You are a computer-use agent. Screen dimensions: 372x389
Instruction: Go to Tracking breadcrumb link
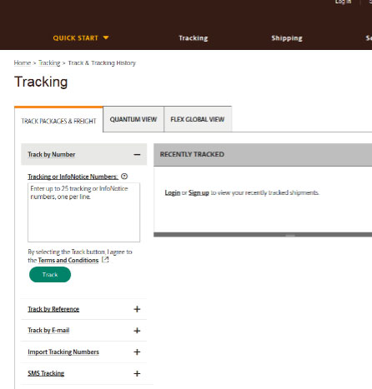coord(49,62)
